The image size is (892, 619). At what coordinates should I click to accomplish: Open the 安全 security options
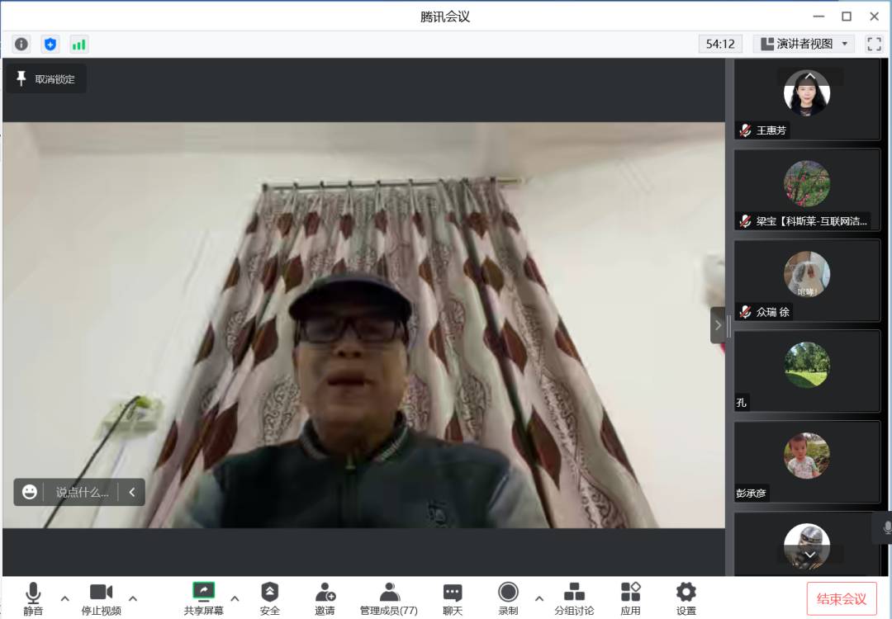click(x=270, y=598)
